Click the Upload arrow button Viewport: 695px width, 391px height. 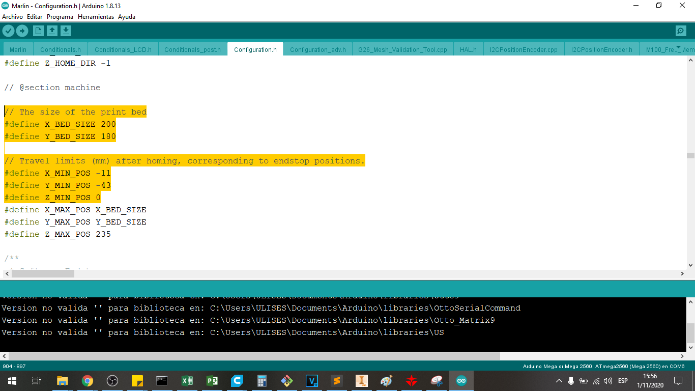pos(22,31)
